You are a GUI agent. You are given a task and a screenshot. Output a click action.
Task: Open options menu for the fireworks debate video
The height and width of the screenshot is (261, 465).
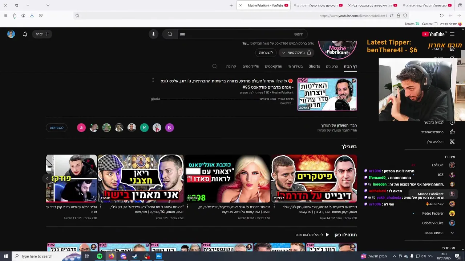[x=274, y=207]
